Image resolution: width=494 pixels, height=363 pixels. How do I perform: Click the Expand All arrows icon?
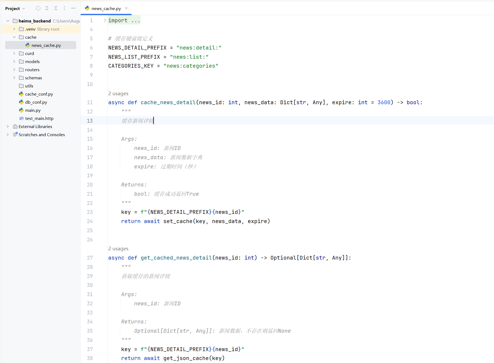47,8
